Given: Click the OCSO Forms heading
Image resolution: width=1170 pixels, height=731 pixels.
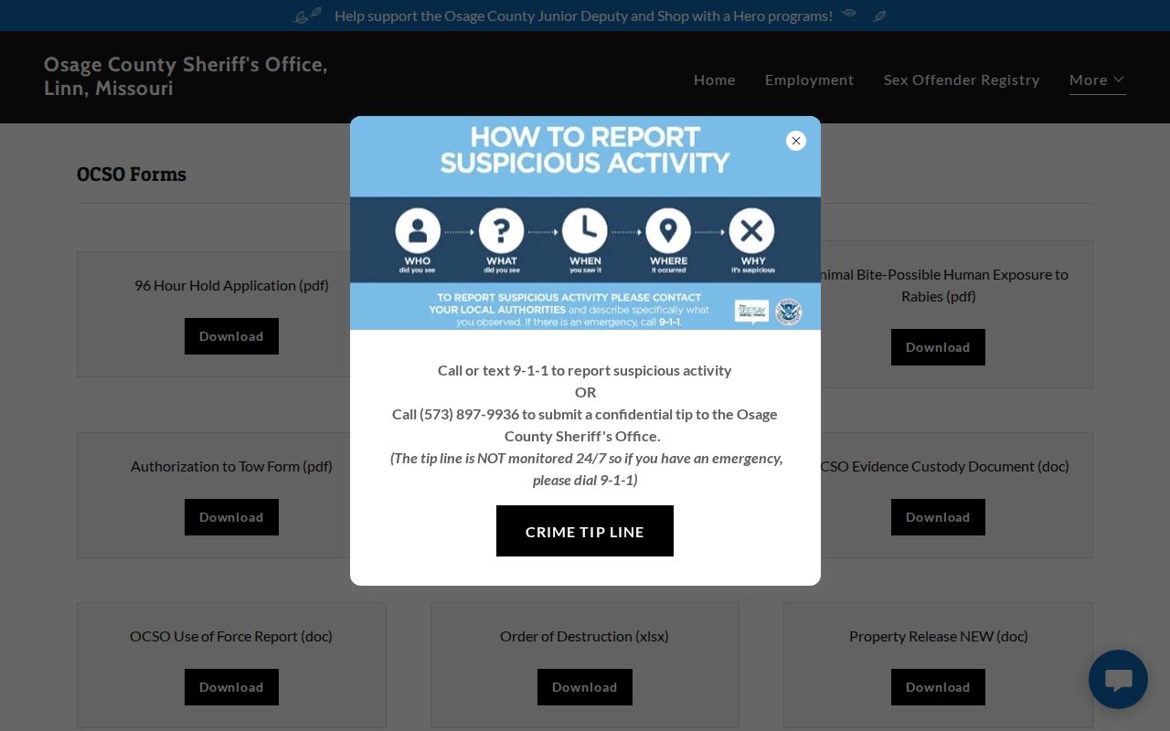Looking at the screenshot, I should (x=132, y=175).
